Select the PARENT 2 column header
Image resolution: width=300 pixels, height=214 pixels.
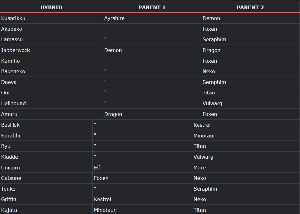tap(250, 7)
